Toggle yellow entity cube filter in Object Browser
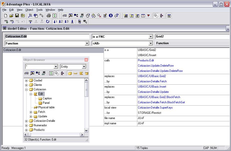Screen dimensions: 231x151 pyautogui.click(x=70, y=73)
